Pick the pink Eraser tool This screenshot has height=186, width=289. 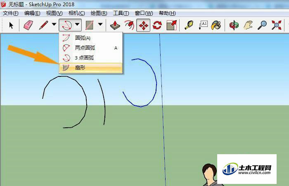coord(28,25)
